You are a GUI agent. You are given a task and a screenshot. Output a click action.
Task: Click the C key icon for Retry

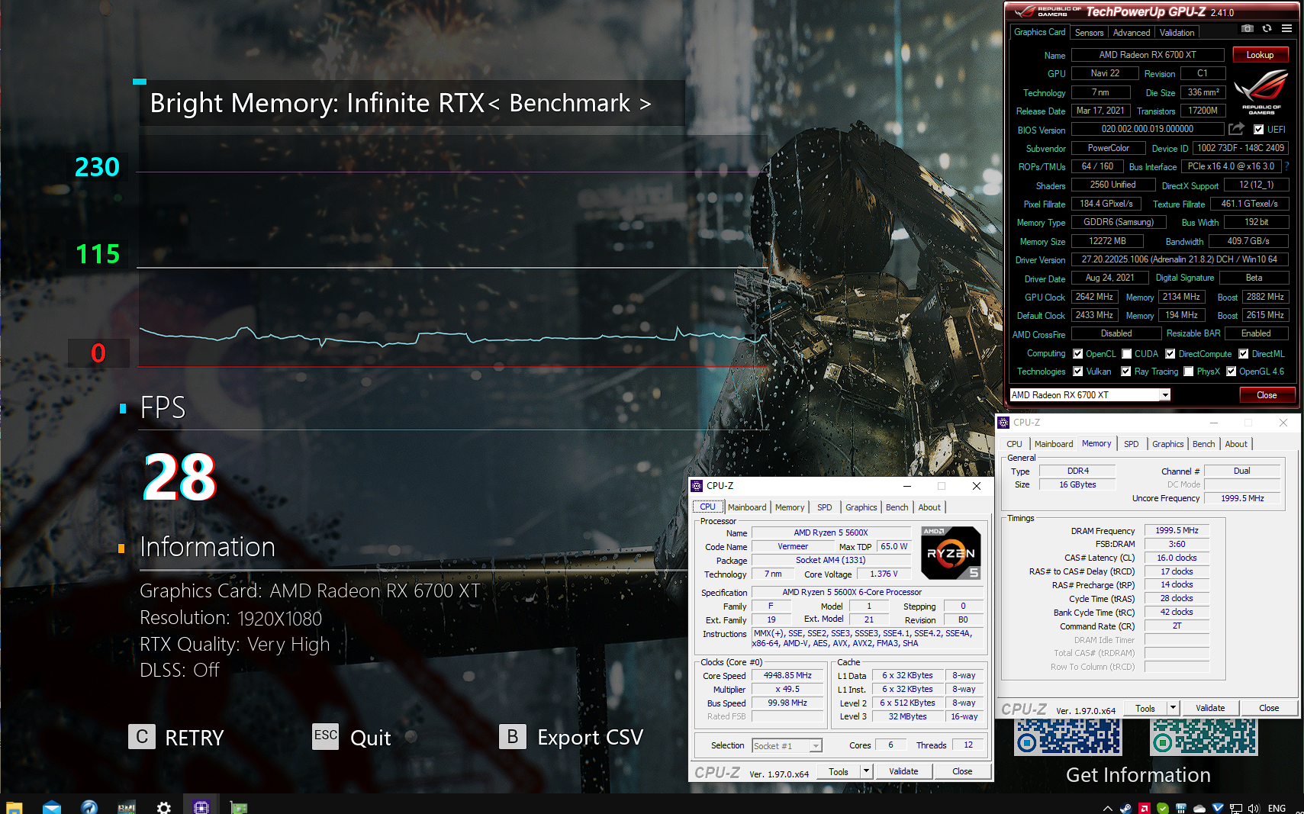[142, 737]
